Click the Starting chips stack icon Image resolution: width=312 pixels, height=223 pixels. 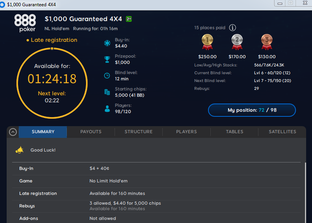(107, 92)
